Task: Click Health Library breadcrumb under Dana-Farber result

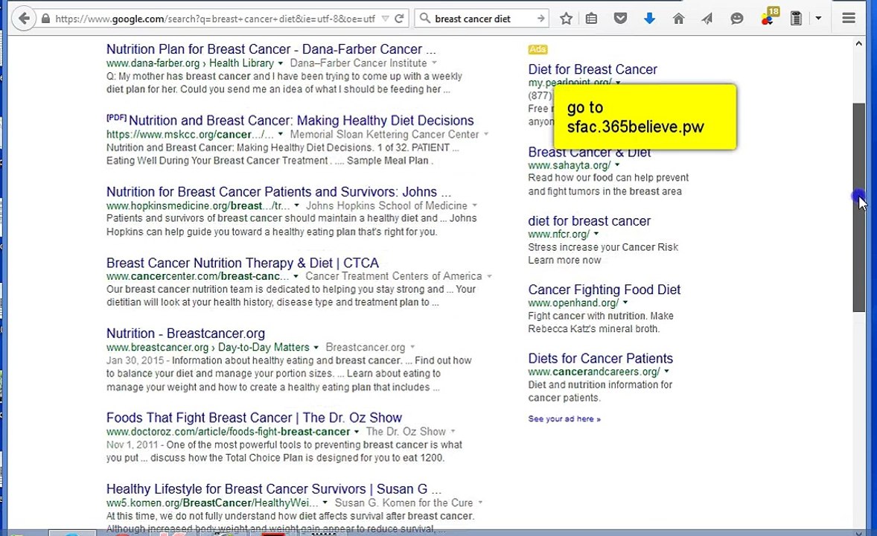Action: pyautogui.click(x=242, y=63)
